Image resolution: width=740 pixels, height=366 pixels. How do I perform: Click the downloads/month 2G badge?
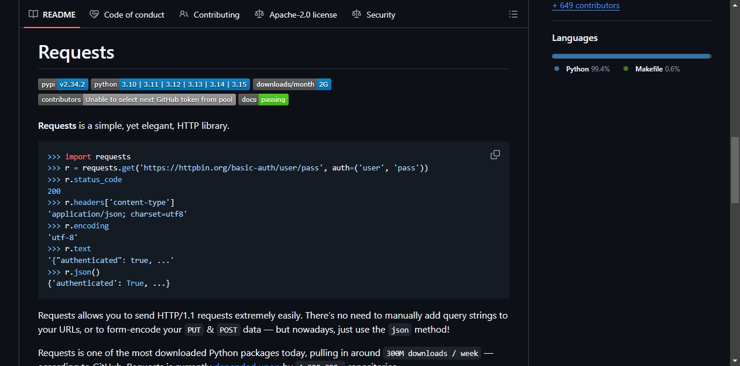292,84
